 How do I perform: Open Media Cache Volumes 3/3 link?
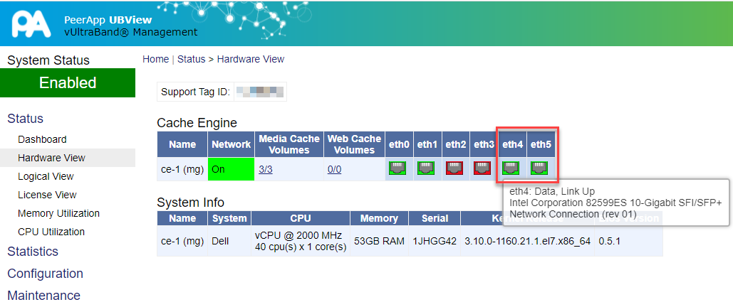coord(265,169)
